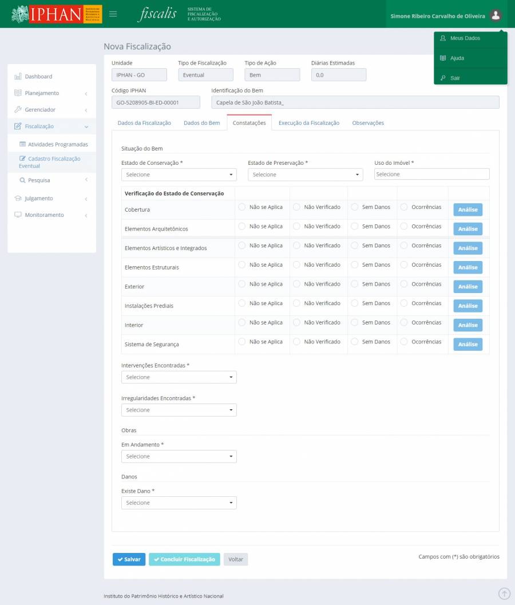Select 'Não se Aplica' for Interior
Viewport: 515px width, 605px height.
[x=242, y=323]
